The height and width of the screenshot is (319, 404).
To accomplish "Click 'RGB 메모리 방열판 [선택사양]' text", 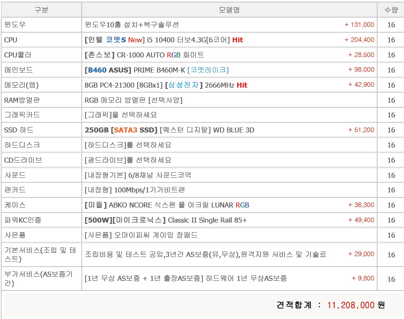I will point(133,100).
